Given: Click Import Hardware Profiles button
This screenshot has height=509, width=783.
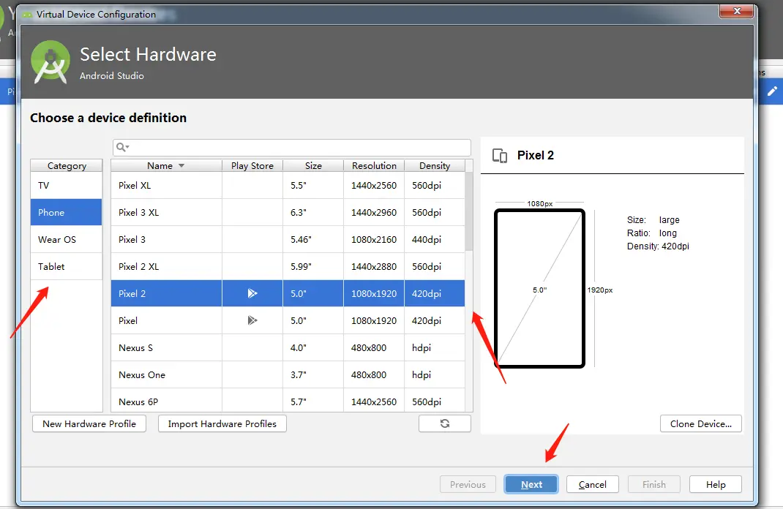Looking at the screenshot, I should click(x=222, y=423).
